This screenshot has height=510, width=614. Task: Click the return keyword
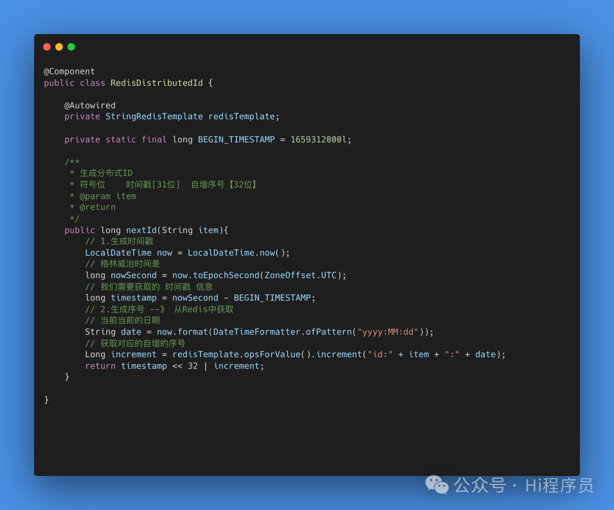(x=100, y=366)
